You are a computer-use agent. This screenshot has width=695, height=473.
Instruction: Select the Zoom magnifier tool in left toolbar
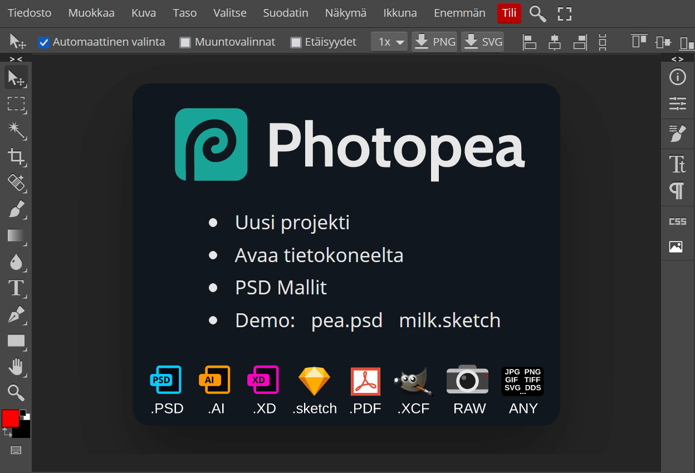click(x=16, y=393)
